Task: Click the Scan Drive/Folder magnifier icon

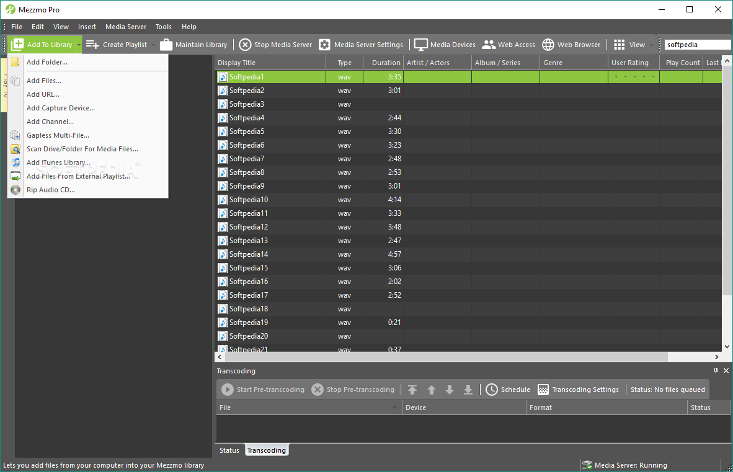Action: click(16, 149)
